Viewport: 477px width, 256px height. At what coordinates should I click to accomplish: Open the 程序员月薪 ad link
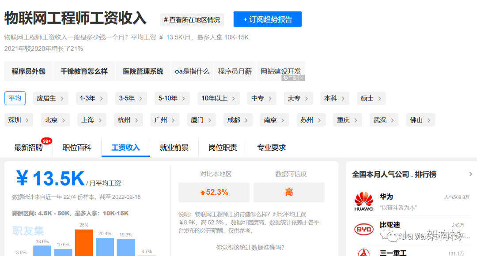point(235,71)
